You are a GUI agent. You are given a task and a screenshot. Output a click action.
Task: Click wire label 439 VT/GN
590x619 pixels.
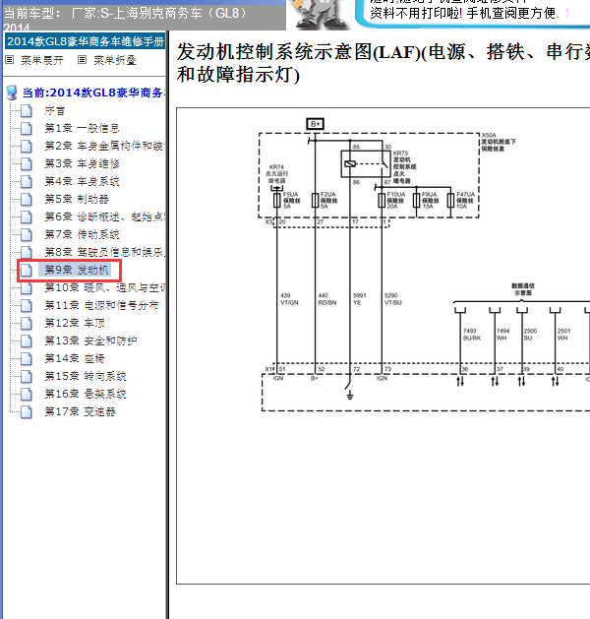click(x=289, y=299)
